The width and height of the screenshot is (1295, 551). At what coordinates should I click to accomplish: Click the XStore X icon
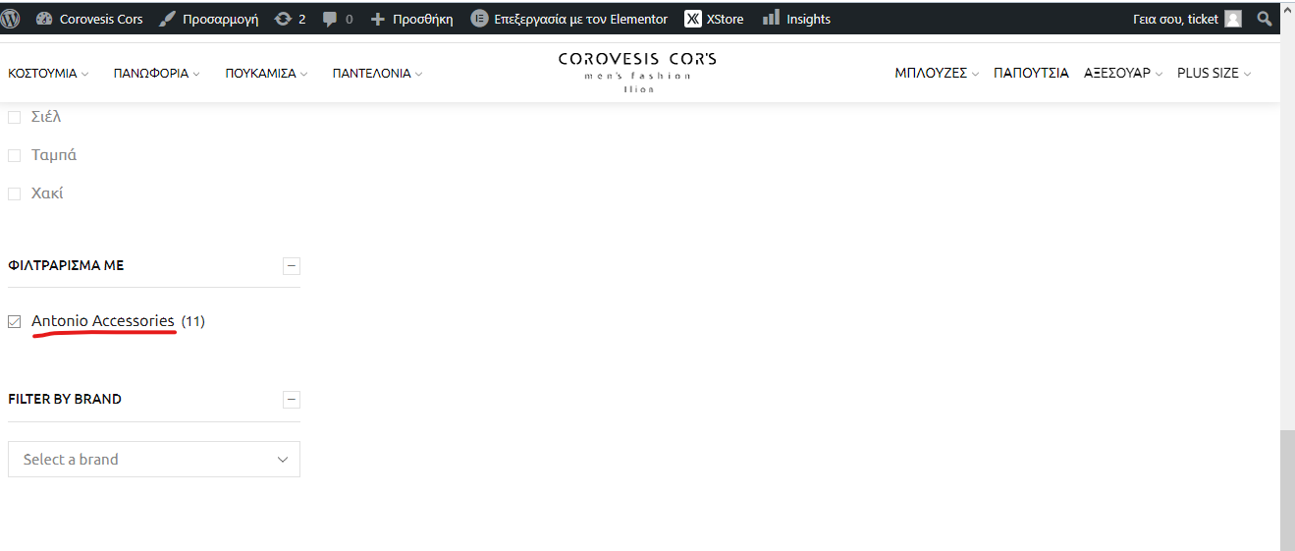pos(693,19)
